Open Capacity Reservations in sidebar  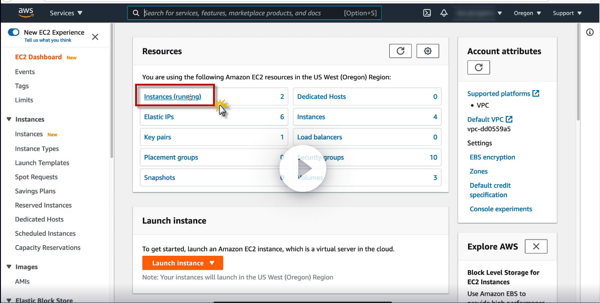(x=48, y=248)
